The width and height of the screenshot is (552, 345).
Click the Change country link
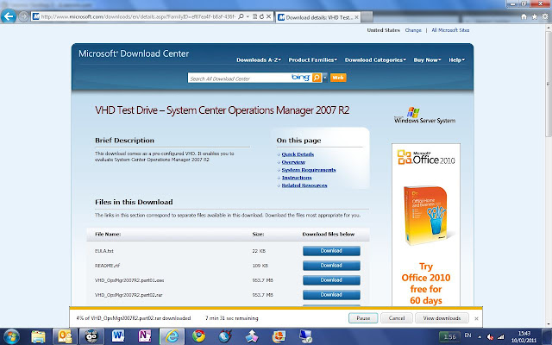pos(413,30)
